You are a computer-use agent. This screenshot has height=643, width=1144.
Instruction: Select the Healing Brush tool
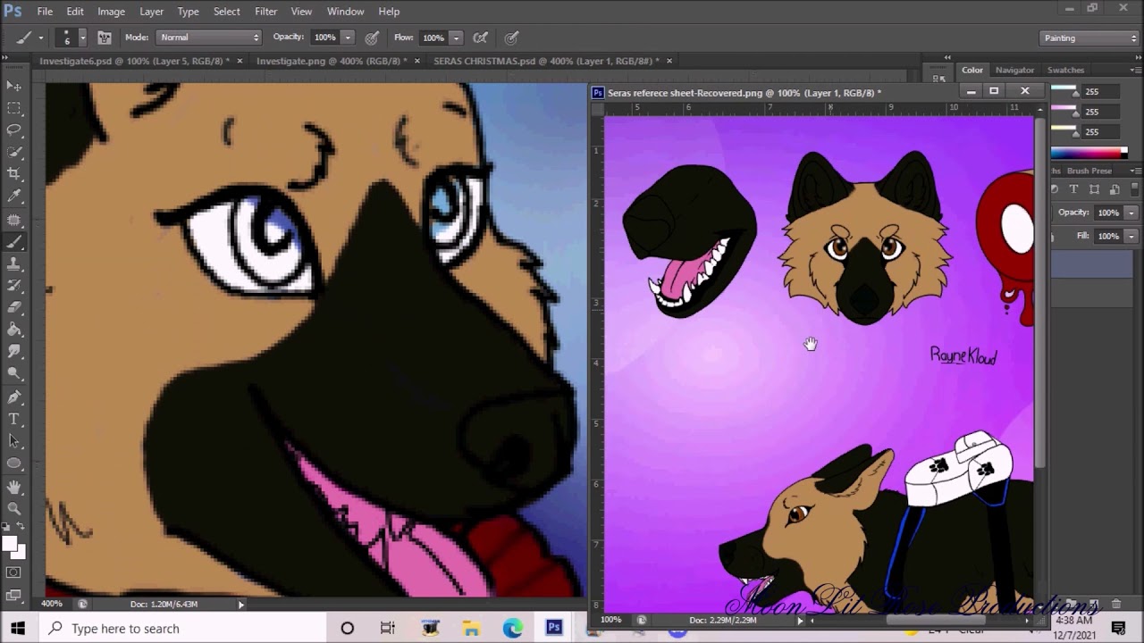(14, 220)
